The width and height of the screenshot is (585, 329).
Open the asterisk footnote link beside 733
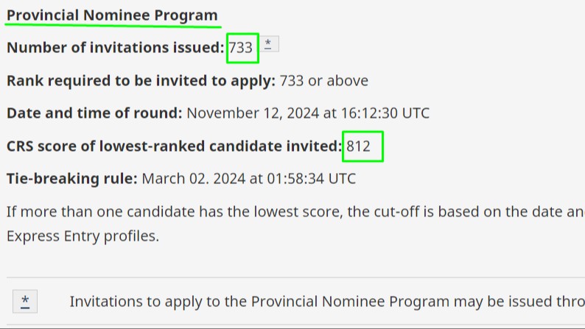coord(269,44)
